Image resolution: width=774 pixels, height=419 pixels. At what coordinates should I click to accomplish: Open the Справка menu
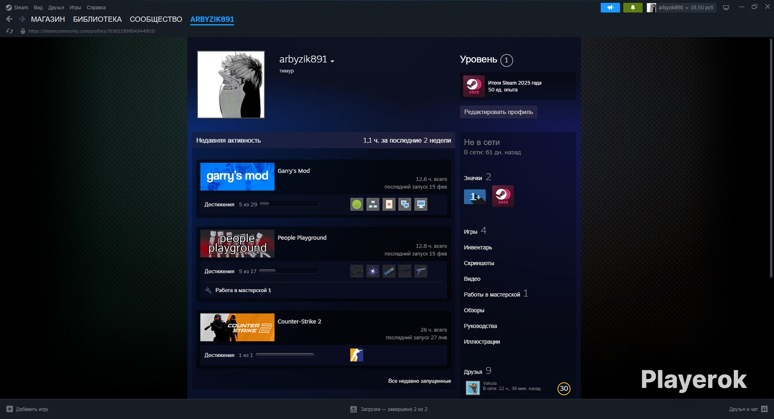click(96, 8)
